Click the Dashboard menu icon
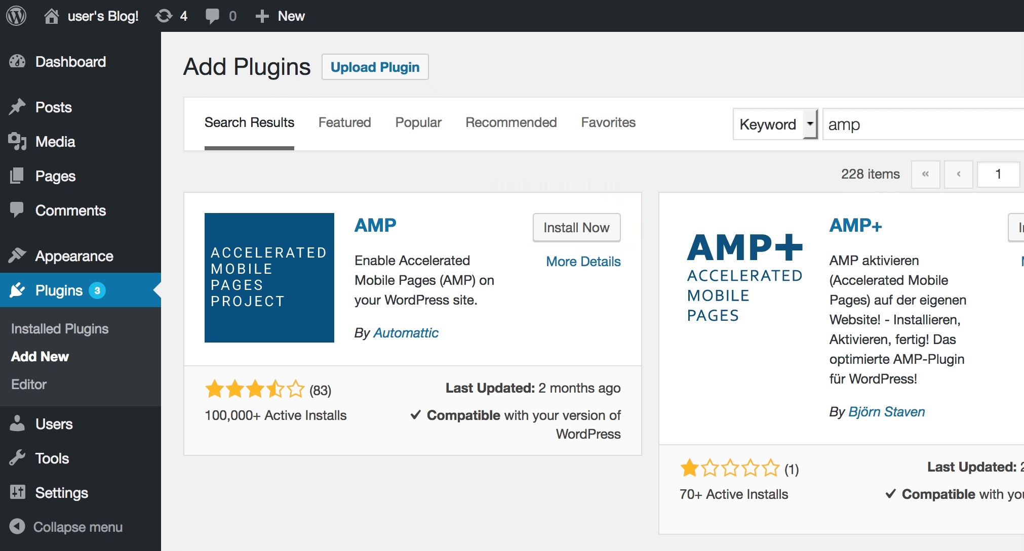The width and height of the screenshot is (1024, 551). click(18, 62)
